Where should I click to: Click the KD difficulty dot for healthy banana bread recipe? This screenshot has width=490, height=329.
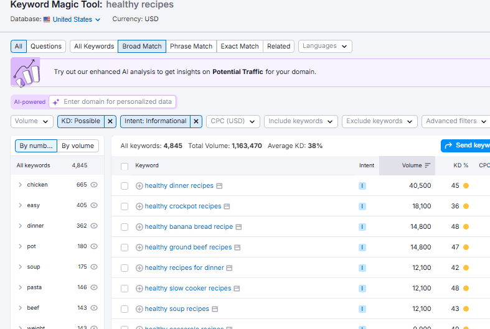coord(466,227)
